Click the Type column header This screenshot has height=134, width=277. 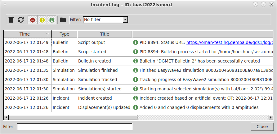pyautogui.click(x=64, y=34)
